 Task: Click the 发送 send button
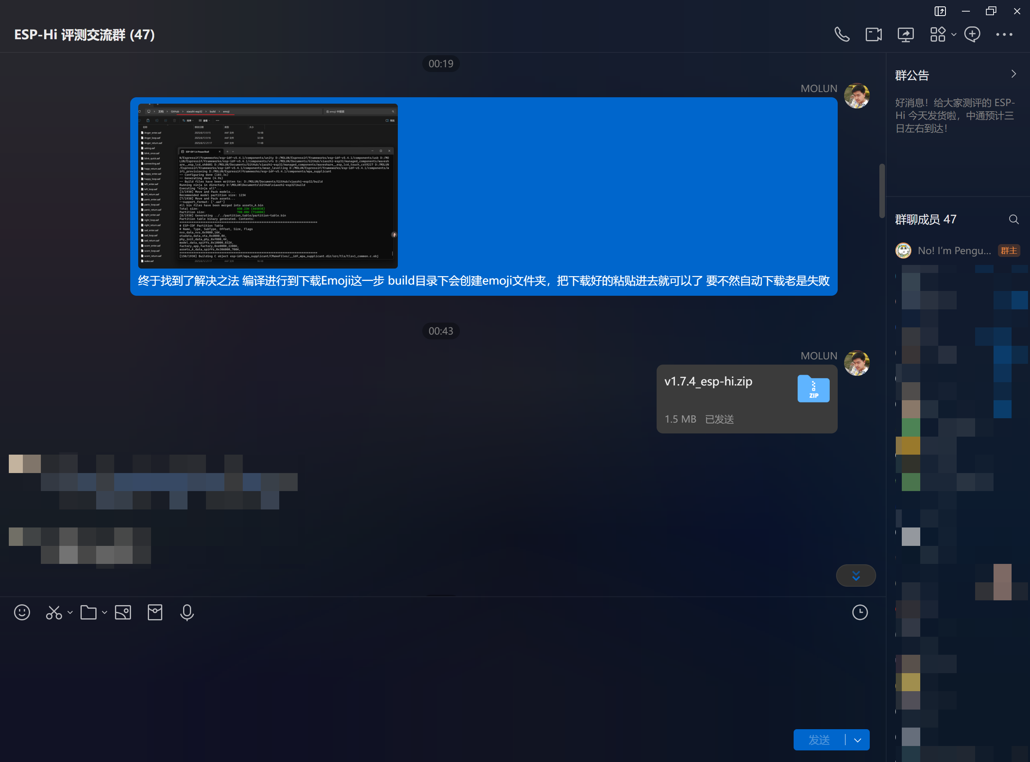(819, 740)
